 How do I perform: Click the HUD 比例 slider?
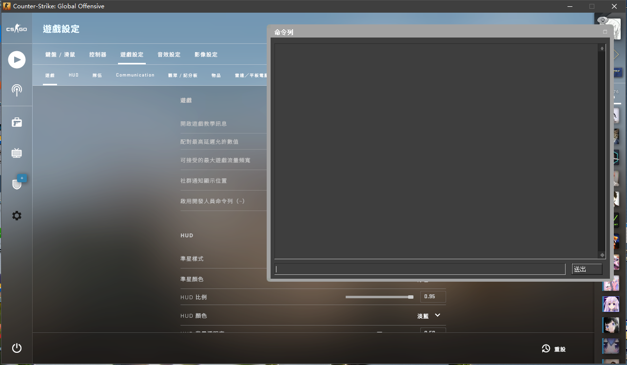click(379, 297)
